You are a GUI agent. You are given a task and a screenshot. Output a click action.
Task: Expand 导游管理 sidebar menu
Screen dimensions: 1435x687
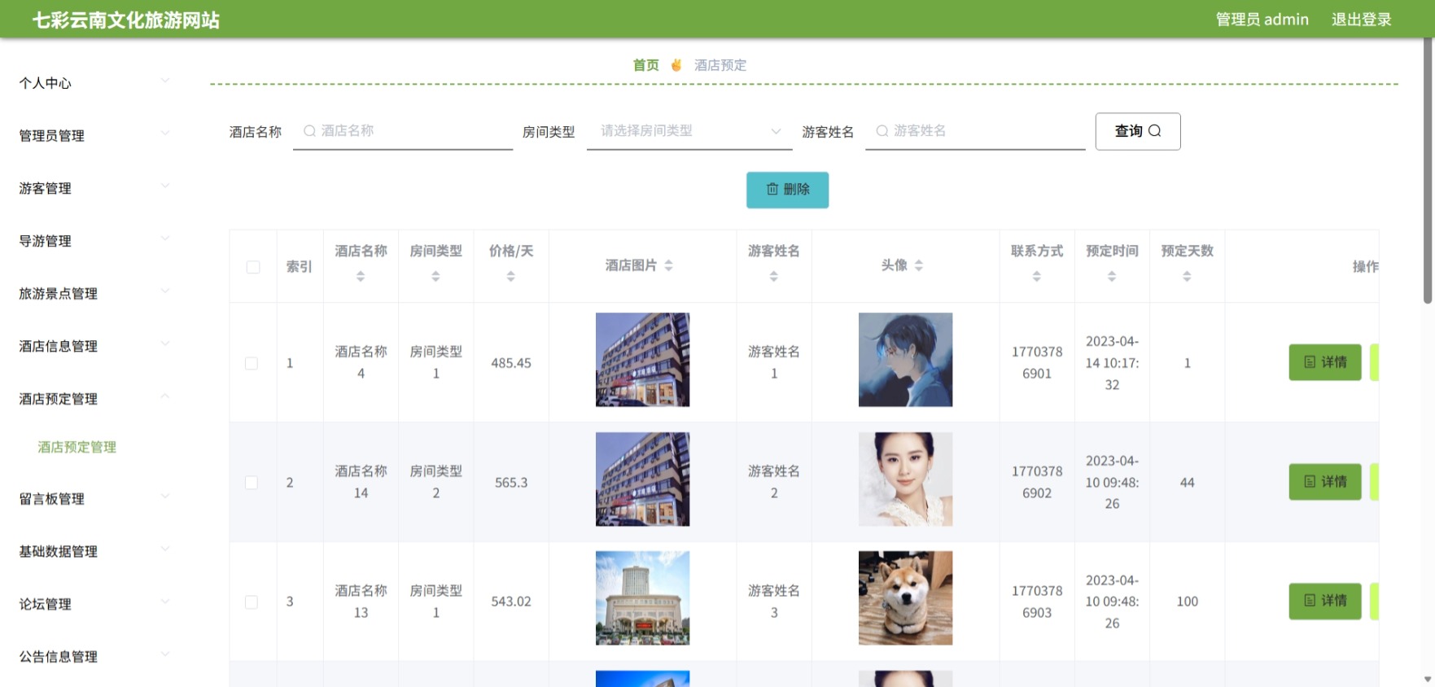point(94,241)
